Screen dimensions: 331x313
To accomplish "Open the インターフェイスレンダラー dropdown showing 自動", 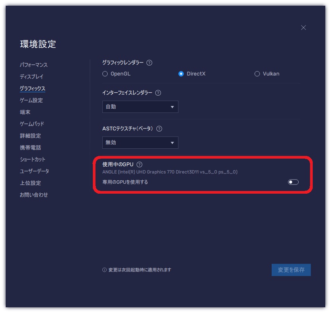I will 140,107.
